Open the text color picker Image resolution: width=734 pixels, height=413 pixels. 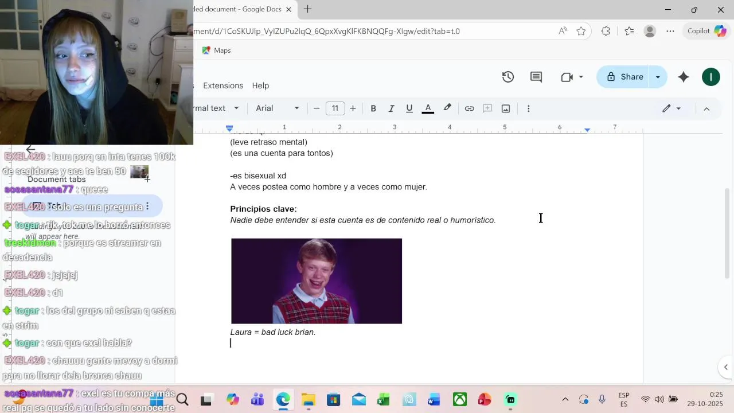click(x=428, y=108)
